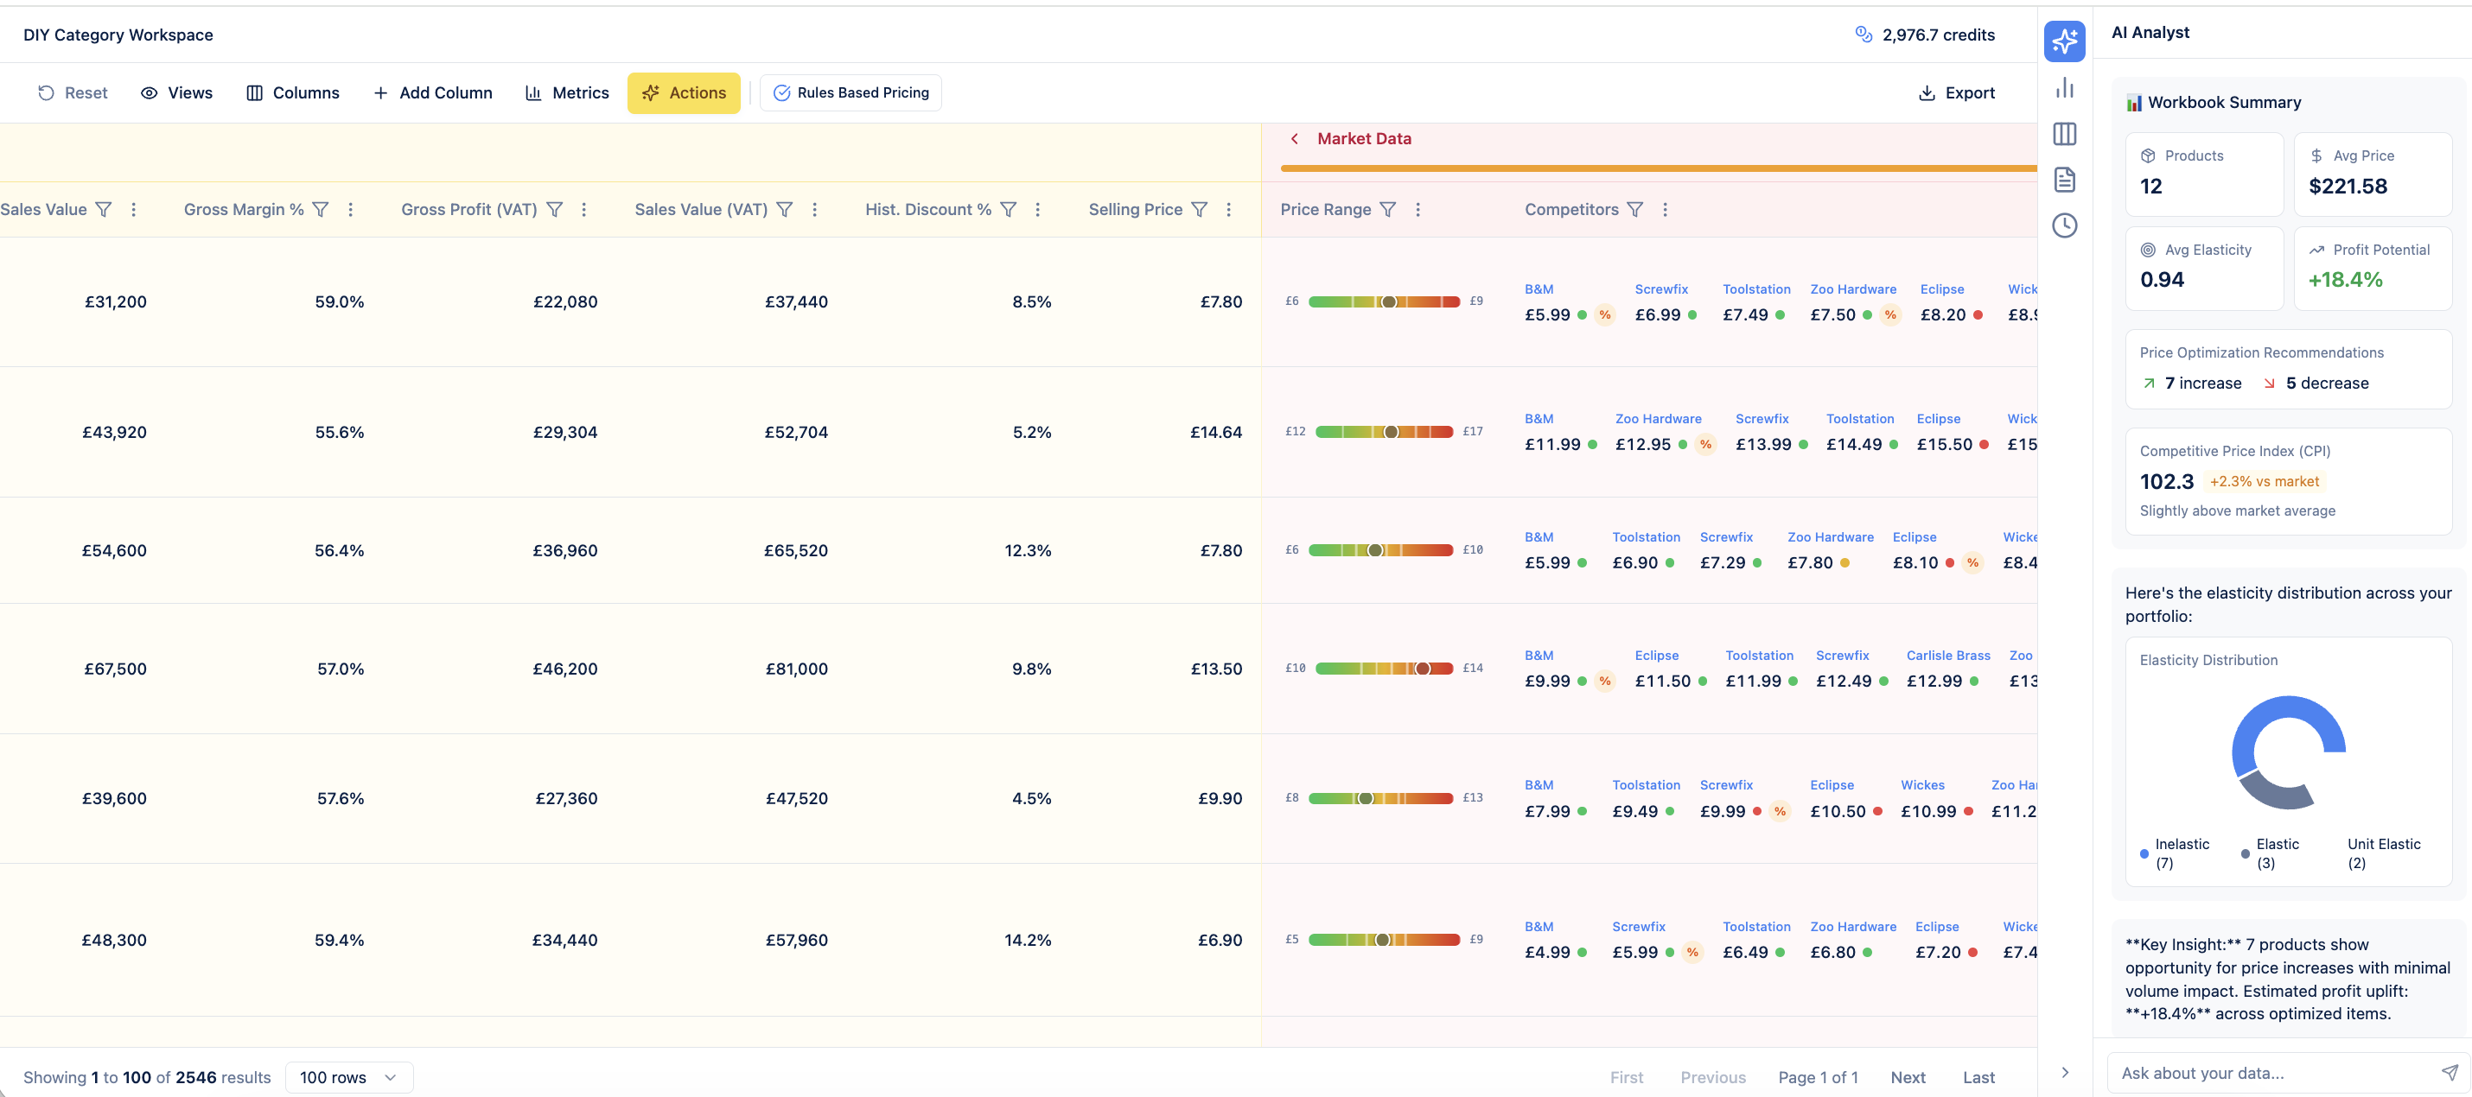Open the Actions menu

(683, 93)
